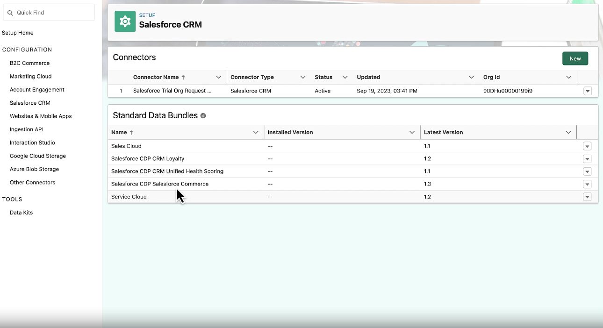Open the Status column dropdown
This screenshot has width=603, height=328.
tap(345, 77)
